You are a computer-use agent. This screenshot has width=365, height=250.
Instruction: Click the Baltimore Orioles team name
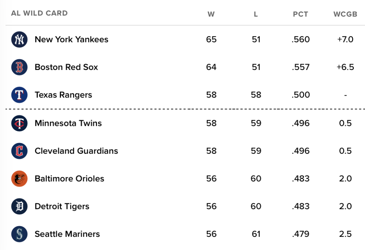point(70,179)
